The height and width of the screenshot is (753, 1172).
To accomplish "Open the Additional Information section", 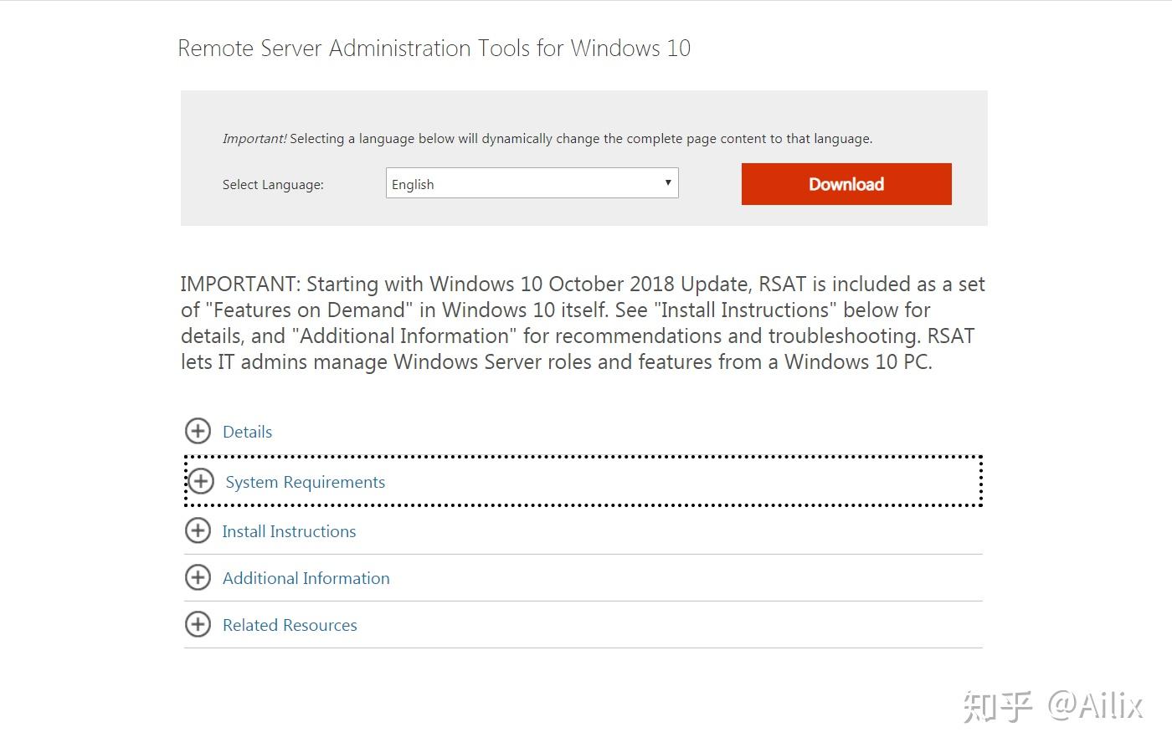I will [306, 577].
